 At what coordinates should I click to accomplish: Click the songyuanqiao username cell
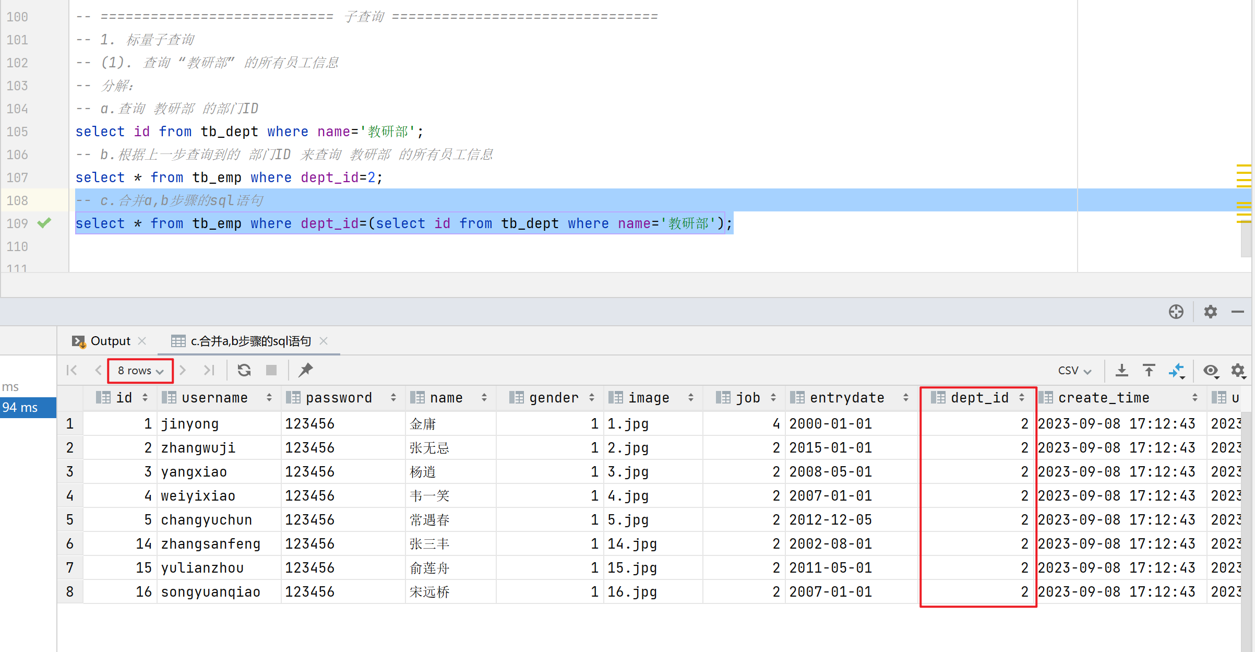point(219,592)
